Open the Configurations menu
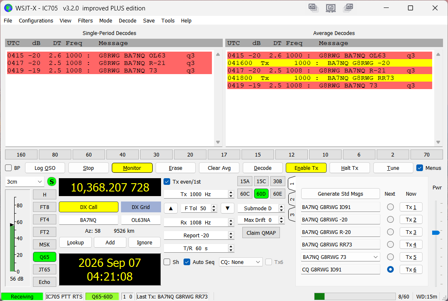 click(36, 20)
